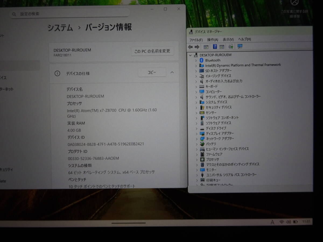Click the device ID 0A038024-8828-47F1-A478-51962E0B2421

point(106,144)
